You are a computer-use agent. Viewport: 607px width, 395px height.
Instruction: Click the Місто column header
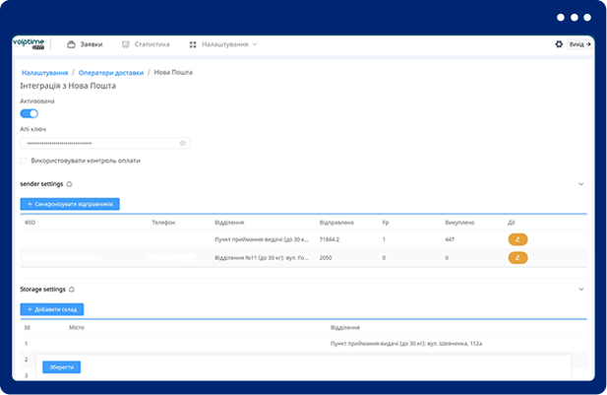tap(77, 328)
